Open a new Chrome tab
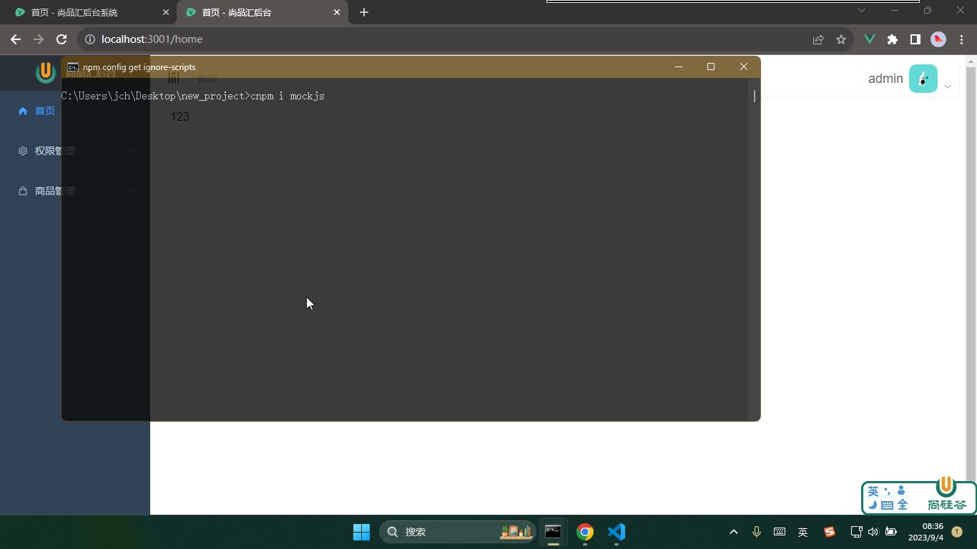This screenshot has height=549, width=977. click(x=364, y=12)
